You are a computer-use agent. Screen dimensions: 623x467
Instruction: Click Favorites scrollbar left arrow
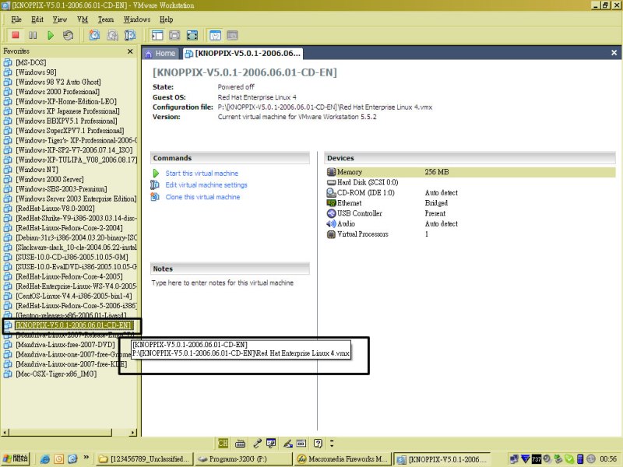pyautogui.click(x=5, y=432)
